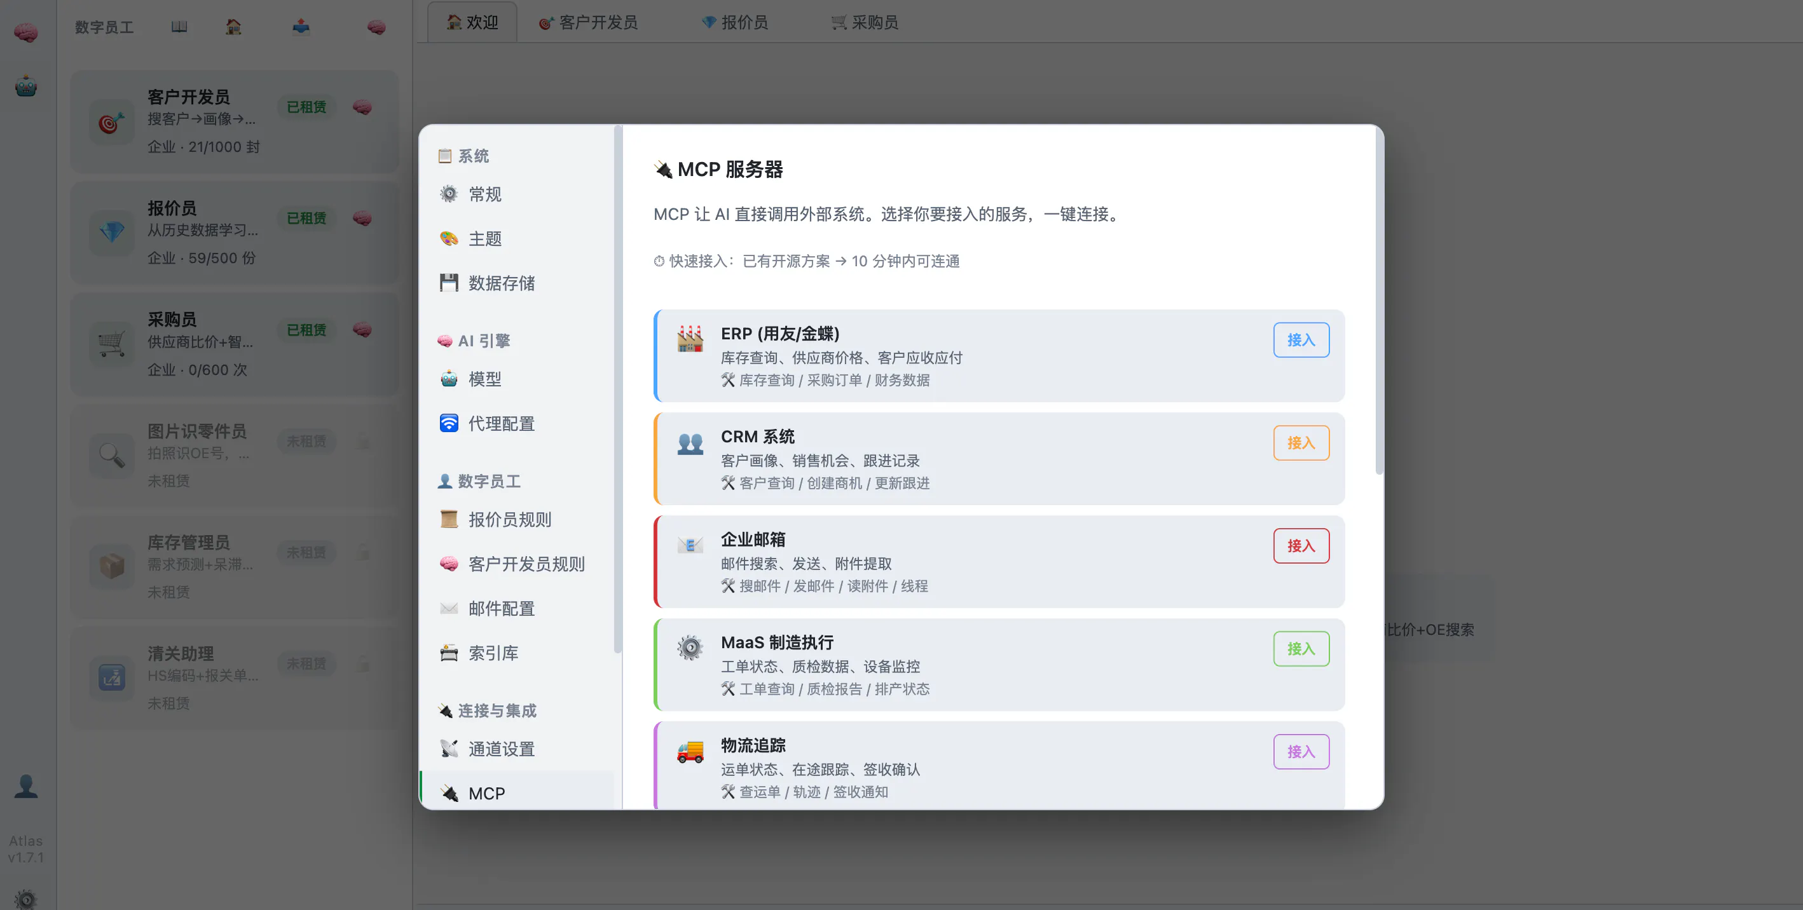Click the chart icon of 清关助理 card

(111, 677)
